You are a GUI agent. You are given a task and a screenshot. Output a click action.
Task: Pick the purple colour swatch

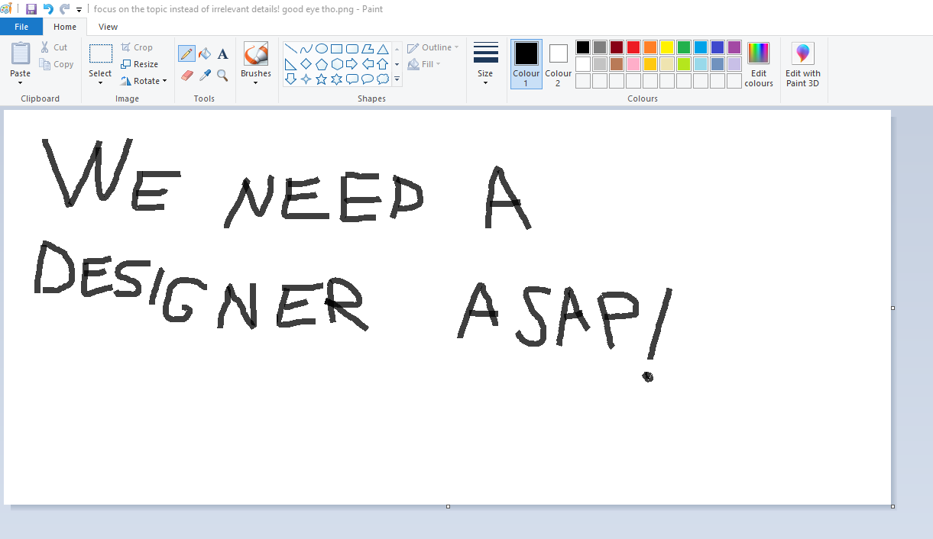click(734, 47)
